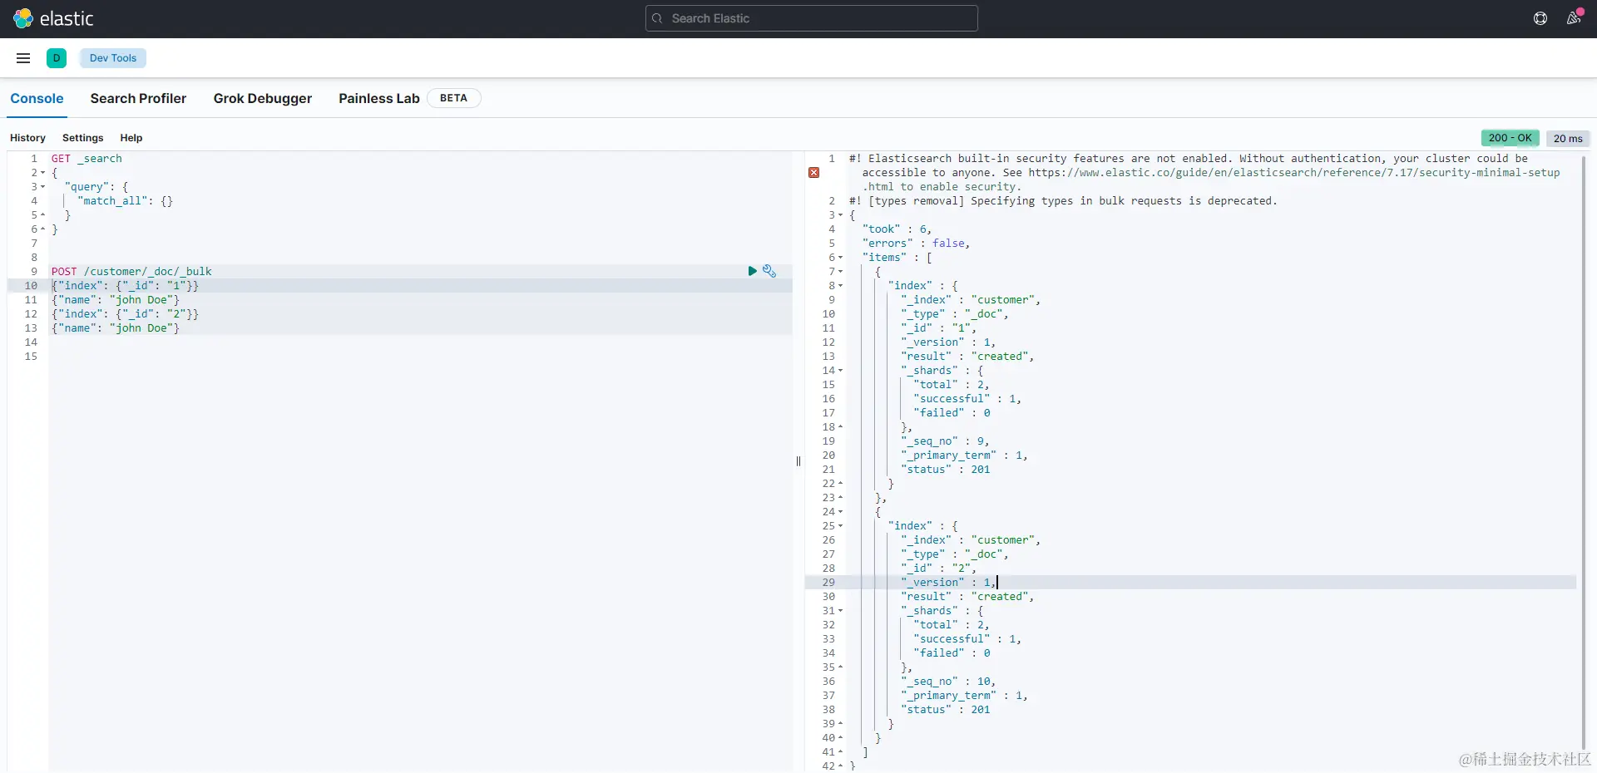
Task: Click the response pane vertical scrollbar
Action: coord(1584,453)
